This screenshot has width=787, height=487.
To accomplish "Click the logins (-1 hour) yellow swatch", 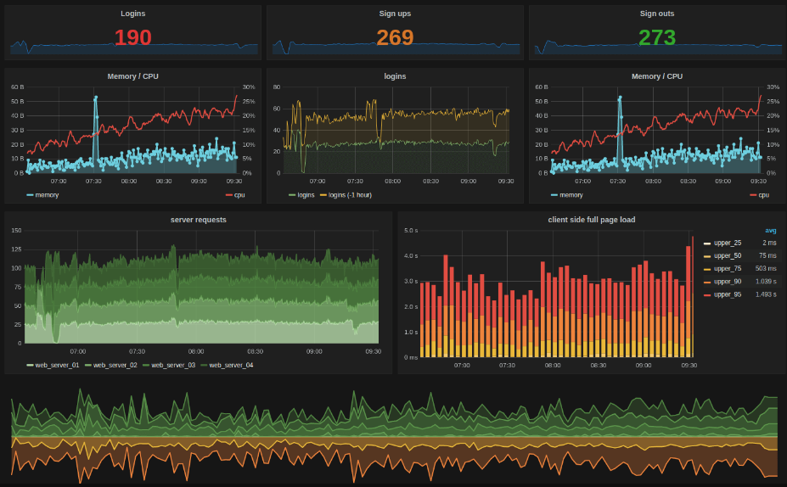I will (323, 196).
